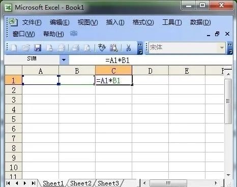Click the formula bar showing =A1*B1
Image resolution: width=237 pixels, height=187 pixels.
click(x=151, y=60)
